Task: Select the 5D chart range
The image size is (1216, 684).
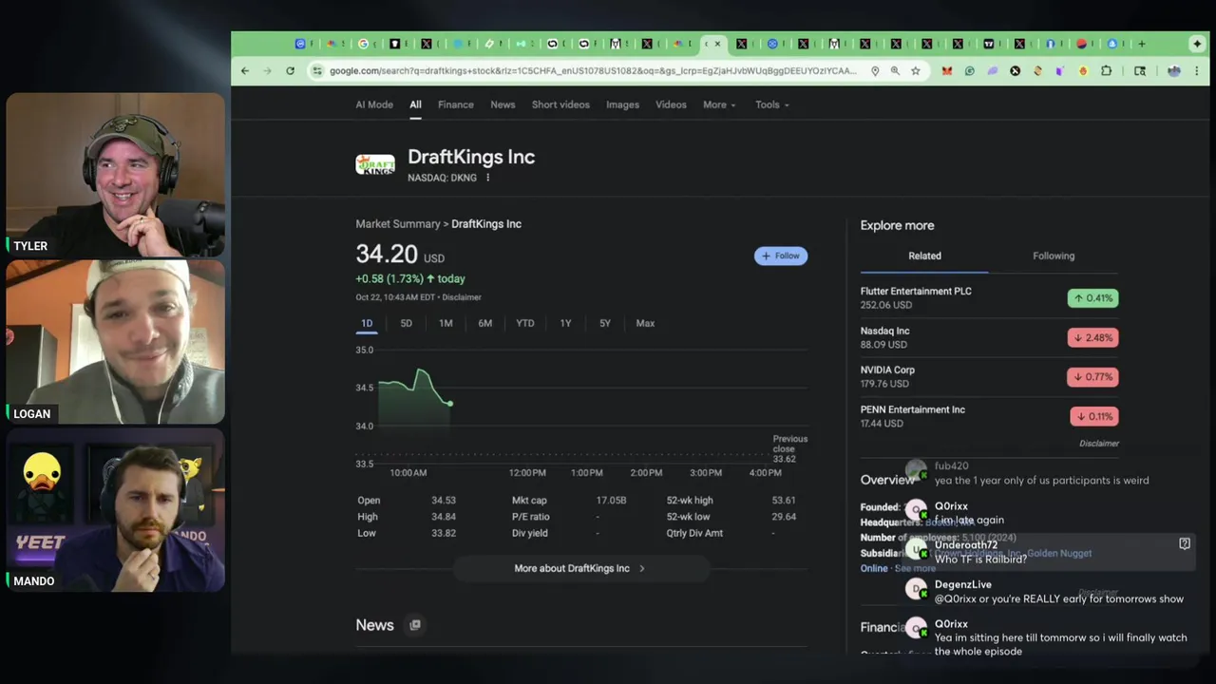Action: (x=406, y=323)
